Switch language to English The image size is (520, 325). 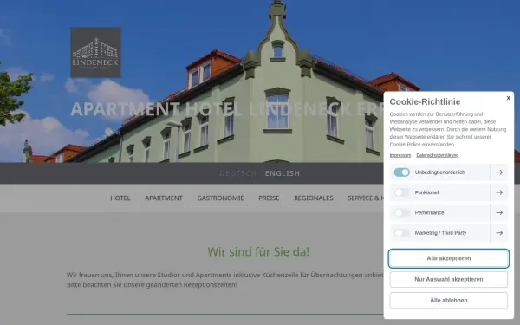(x=283, y=173)
